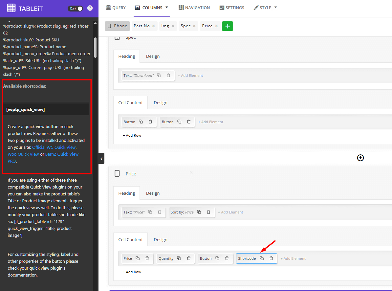This screenshot has width=392, height=291.
Task: Click the circular plus icon between column cards
Action: click(x=360, y=158)
